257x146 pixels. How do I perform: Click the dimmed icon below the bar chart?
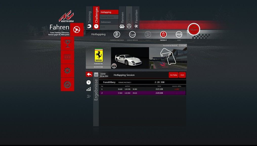[x=89, y=96]
